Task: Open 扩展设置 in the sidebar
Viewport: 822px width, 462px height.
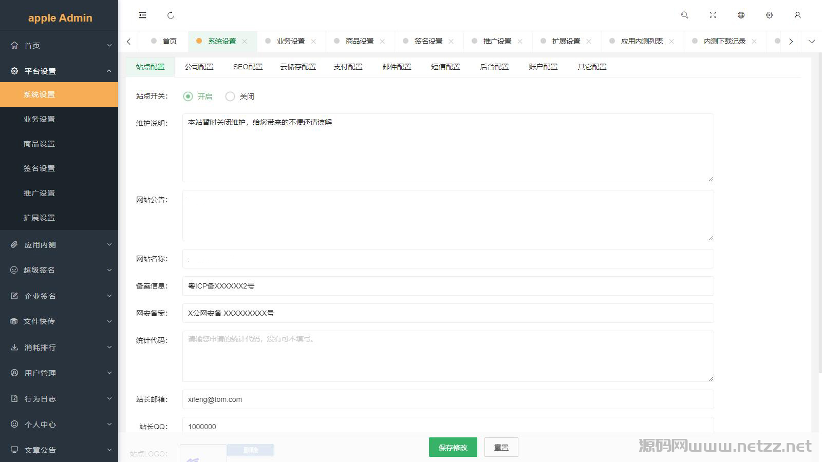Action: (x=59, y=218)
